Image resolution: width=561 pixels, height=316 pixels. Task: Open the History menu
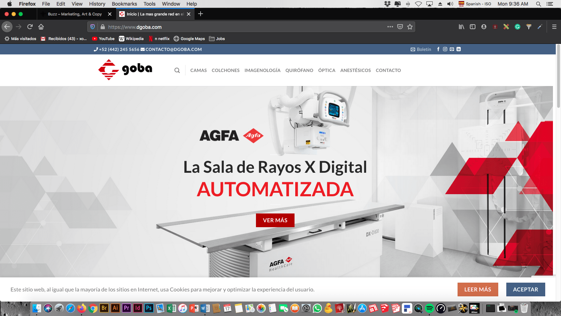click(97, 4)
